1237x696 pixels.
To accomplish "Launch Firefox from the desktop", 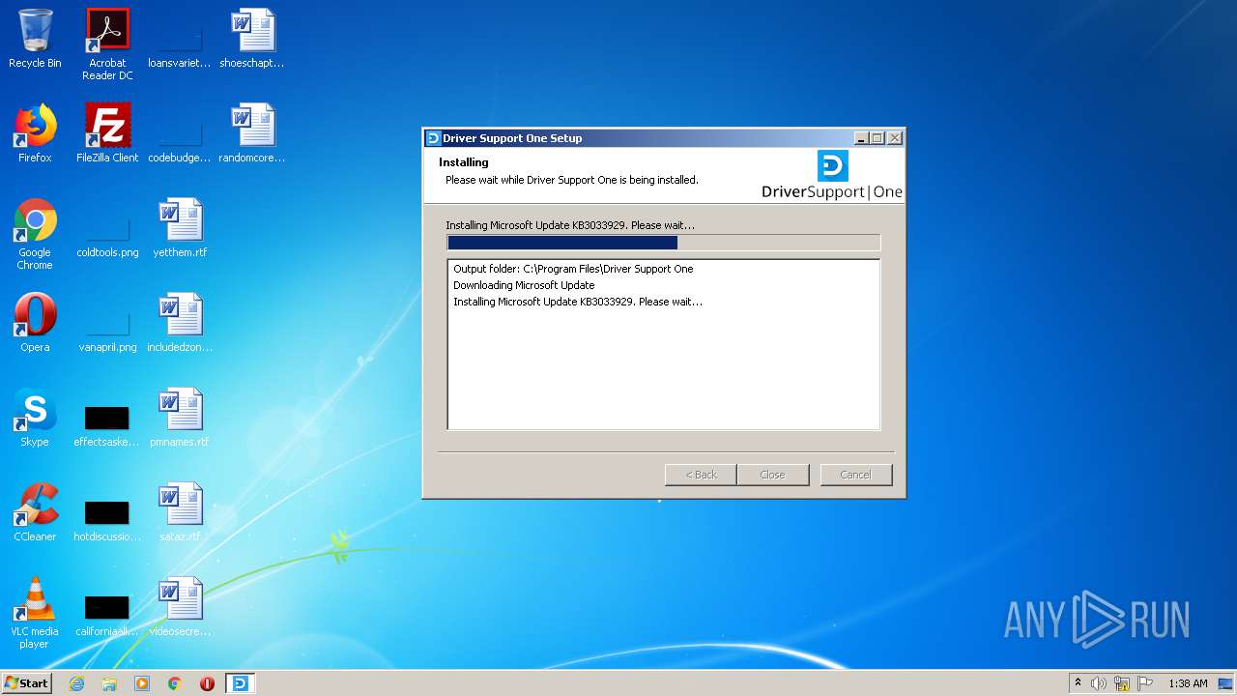I will 35,134.
